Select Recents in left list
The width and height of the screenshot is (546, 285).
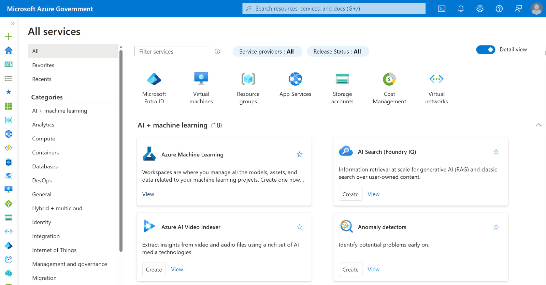tap(73, 79)
